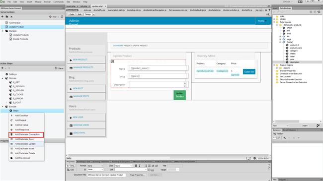Switch to the HTML properties mode

click(x=71, y=166)
